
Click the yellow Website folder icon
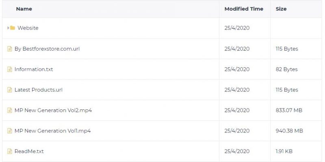(13, 28)
